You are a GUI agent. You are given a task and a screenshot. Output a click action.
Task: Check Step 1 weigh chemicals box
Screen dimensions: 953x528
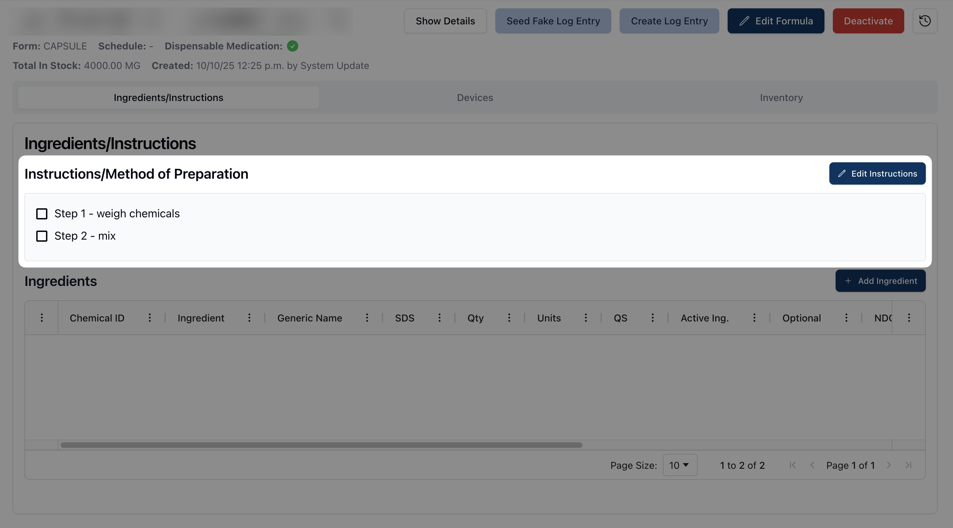coord(42,214)
